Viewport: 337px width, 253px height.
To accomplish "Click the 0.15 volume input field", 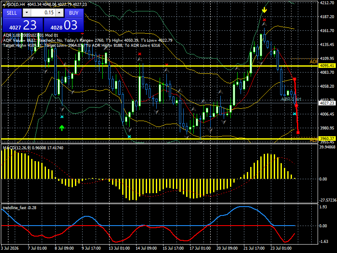I will pyautogui.click(x=43, y=13).
